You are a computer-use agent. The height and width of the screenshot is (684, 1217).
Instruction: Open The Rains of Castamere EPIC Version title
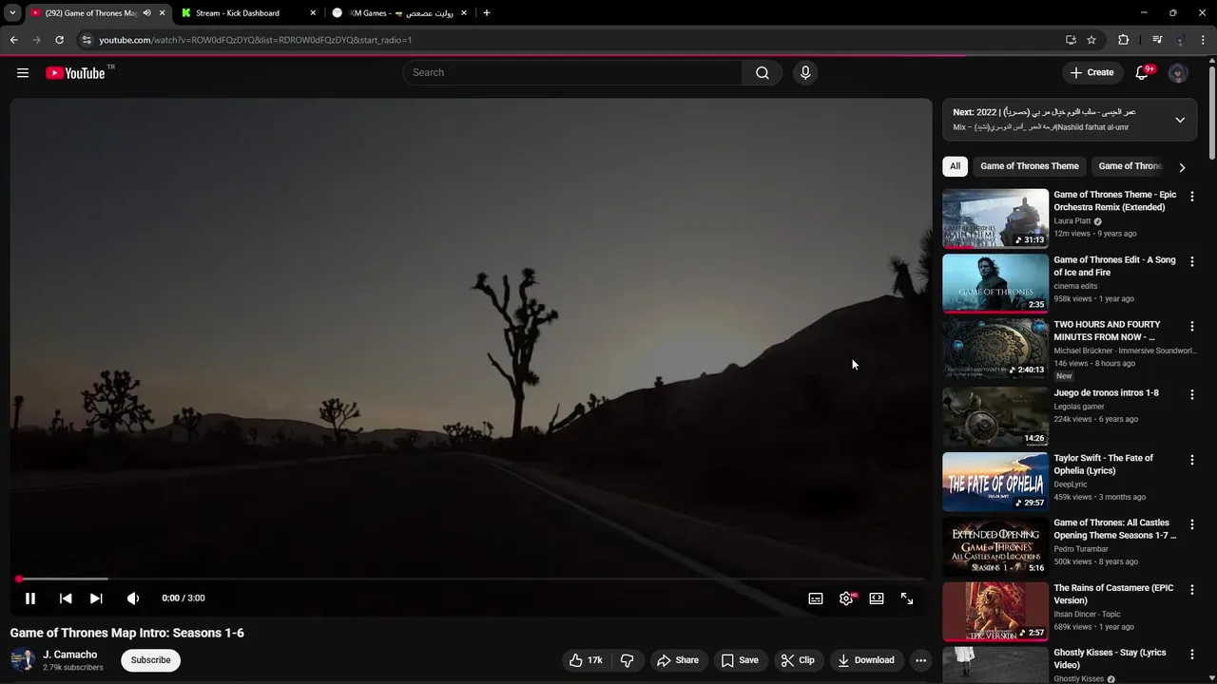[x=1113, y=595]
